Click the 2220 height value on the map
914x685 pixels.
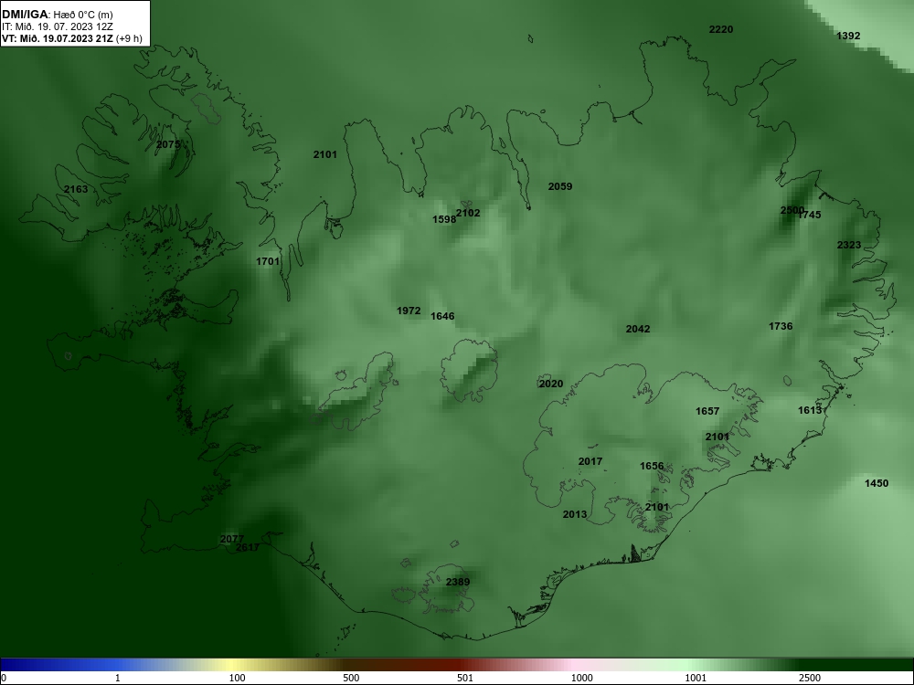(721, 29)
